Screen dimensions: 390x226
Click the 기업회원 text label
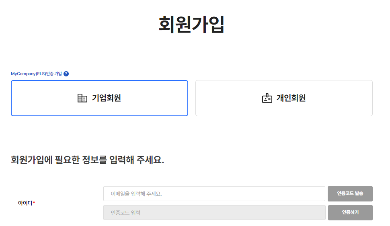click(107, 98)
